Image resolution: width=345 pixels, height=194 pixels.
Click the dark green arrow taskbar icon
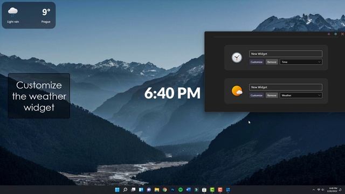[x=196, y=190]
